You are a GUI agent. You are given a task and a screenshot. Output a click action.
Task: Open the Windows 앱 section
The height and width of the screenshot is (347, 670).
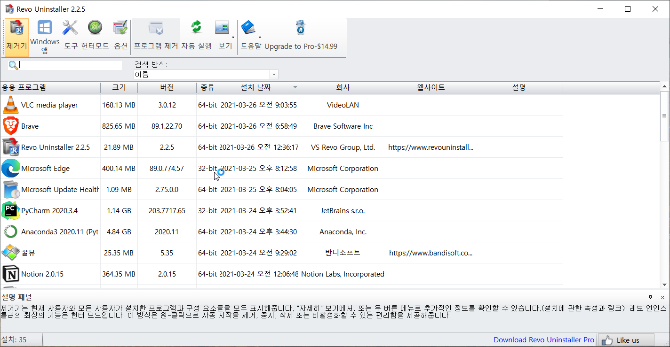pyautogui.click(x=45, y=38)
